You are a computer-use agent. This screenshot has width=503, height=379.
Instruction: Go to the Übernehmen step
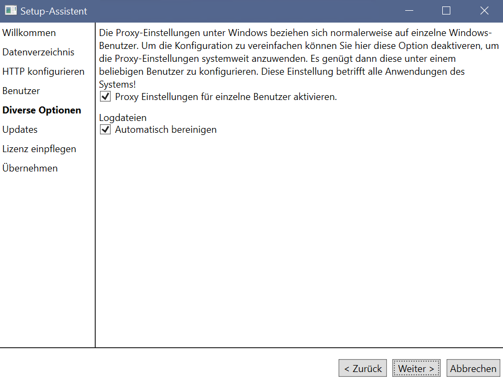(x=30, y=168)
